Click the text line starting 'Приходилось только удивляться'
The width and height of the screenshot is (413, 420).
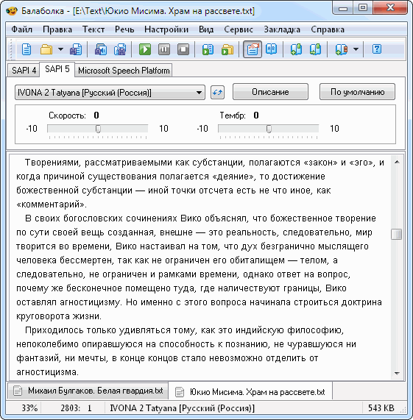tap(184, 330)
